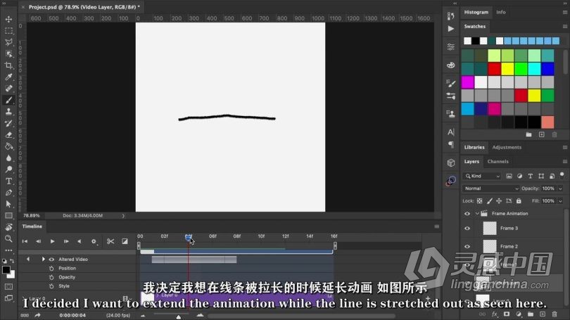570x320 pixels.
Task: Lock transparent pixels in Layers panel
Action: 479,201
